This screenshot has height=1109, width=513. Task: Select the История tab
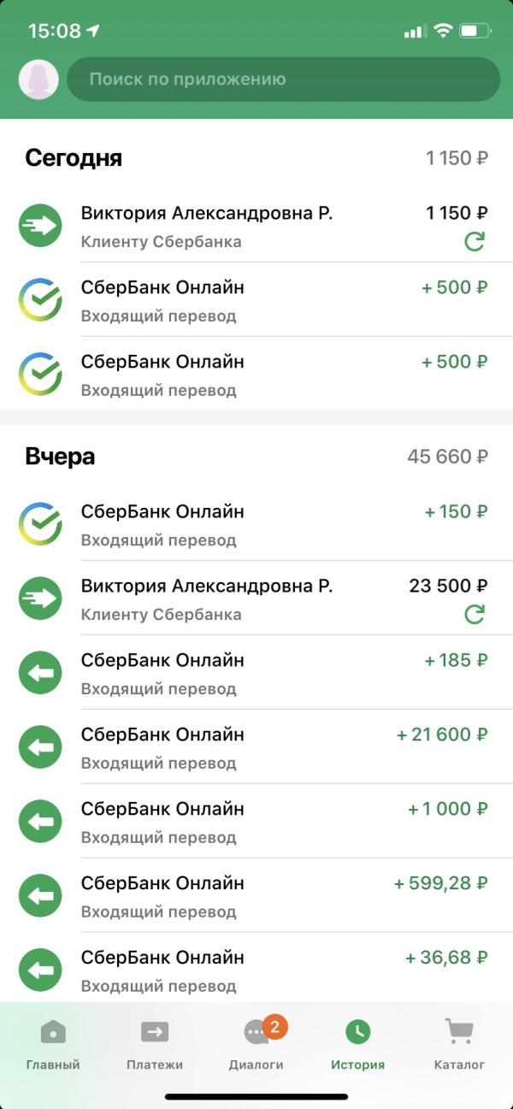[x=357, y=1045]
